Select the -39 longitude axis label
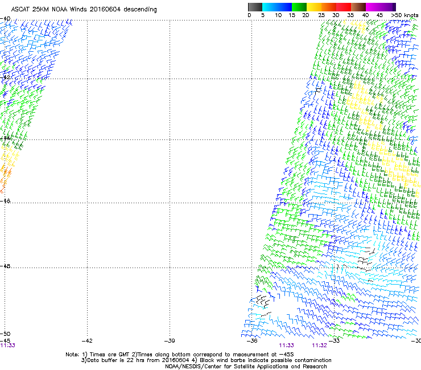Screen dimensions: 421x370 tap(170, 341)
